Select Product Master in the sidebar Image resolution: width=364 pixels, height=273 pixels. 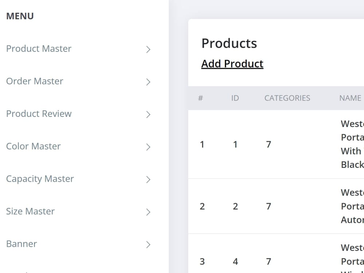(39, 49)
